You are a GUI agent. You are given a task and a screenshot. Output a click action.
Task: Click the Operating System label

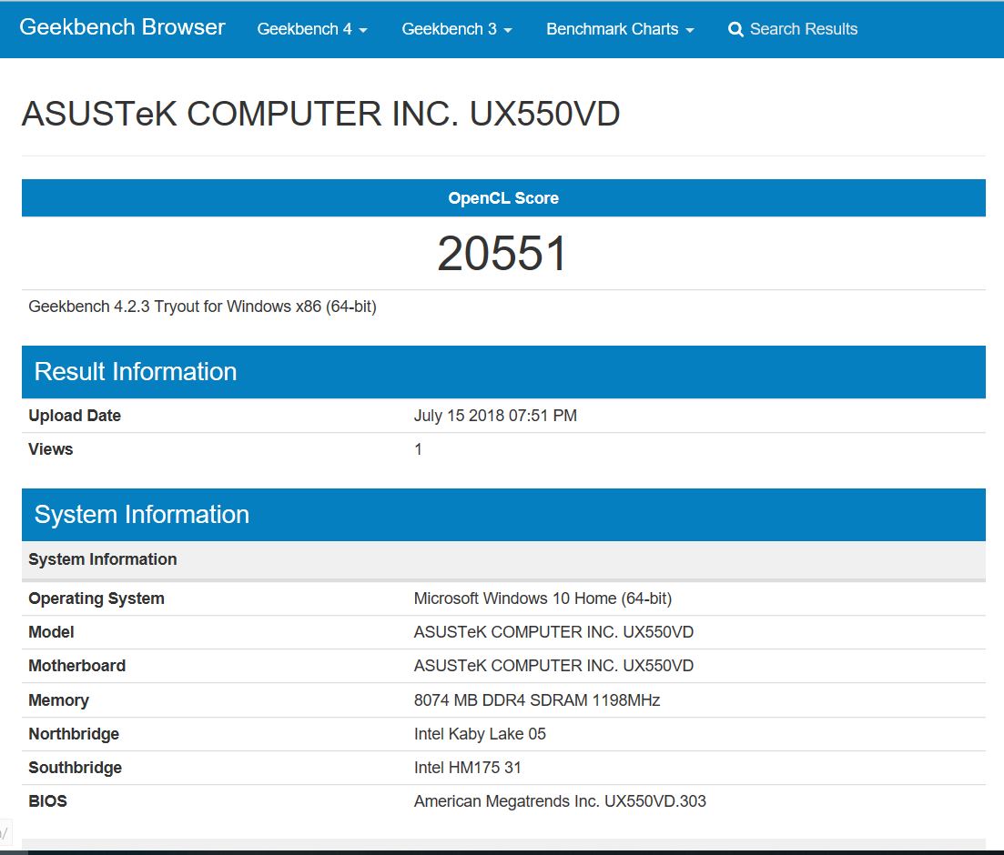[96, 599]
